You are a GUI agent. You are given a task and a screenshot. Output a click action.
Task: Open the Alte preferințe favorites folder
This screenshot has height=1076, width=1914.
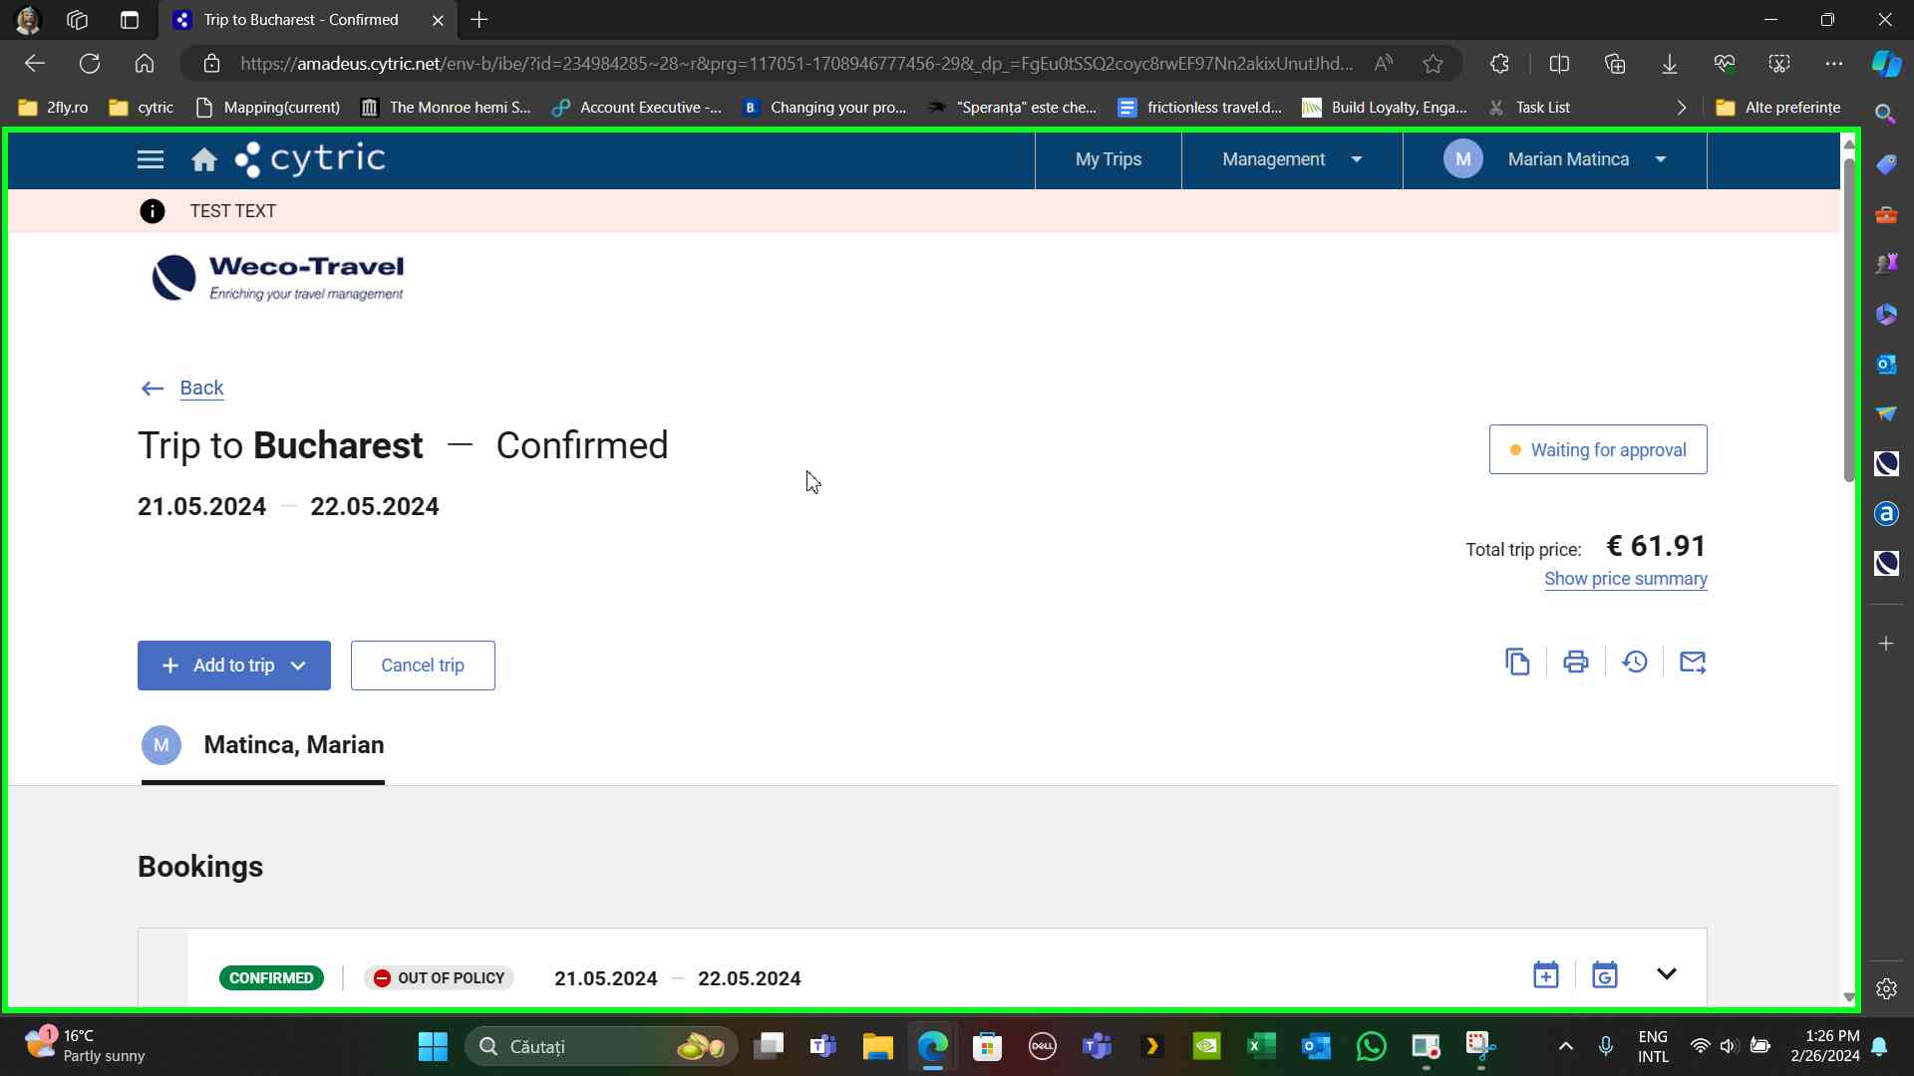(x=1778, y=108)
